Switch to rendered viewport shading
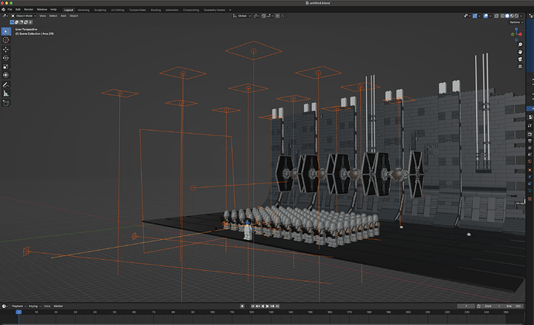 pos(517,15)
